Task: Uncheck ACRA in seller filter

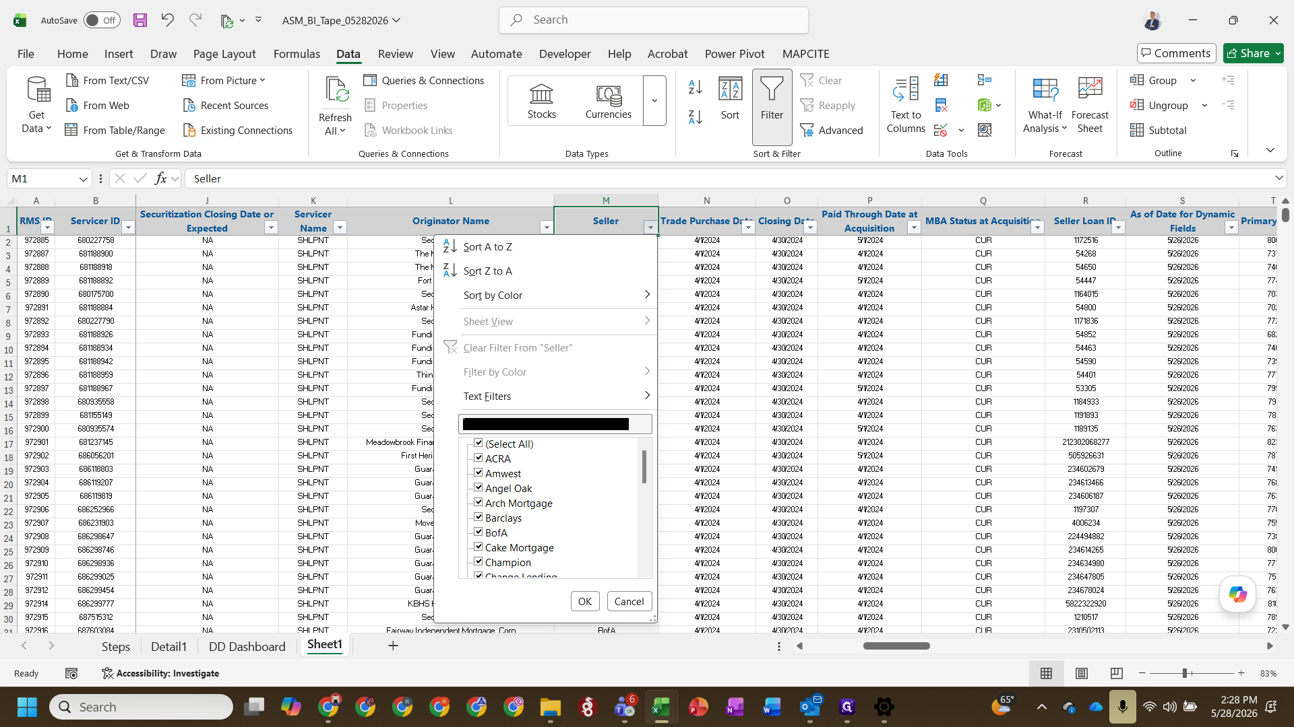Action: [x=479, y=458]
